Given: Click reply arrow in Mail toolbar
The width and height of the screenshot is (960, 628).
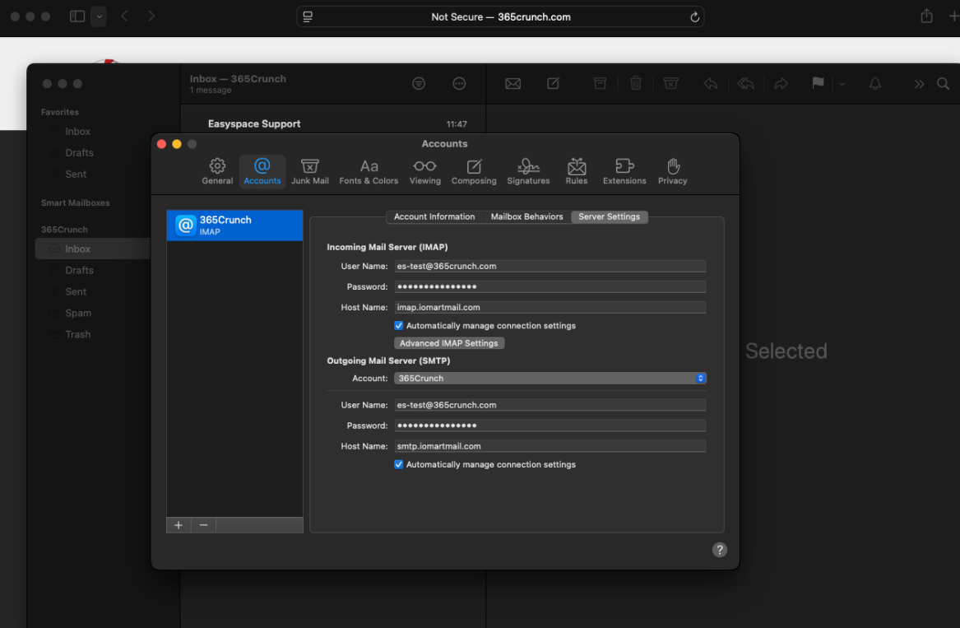Looking at the screenshot, I should [710, 83].
